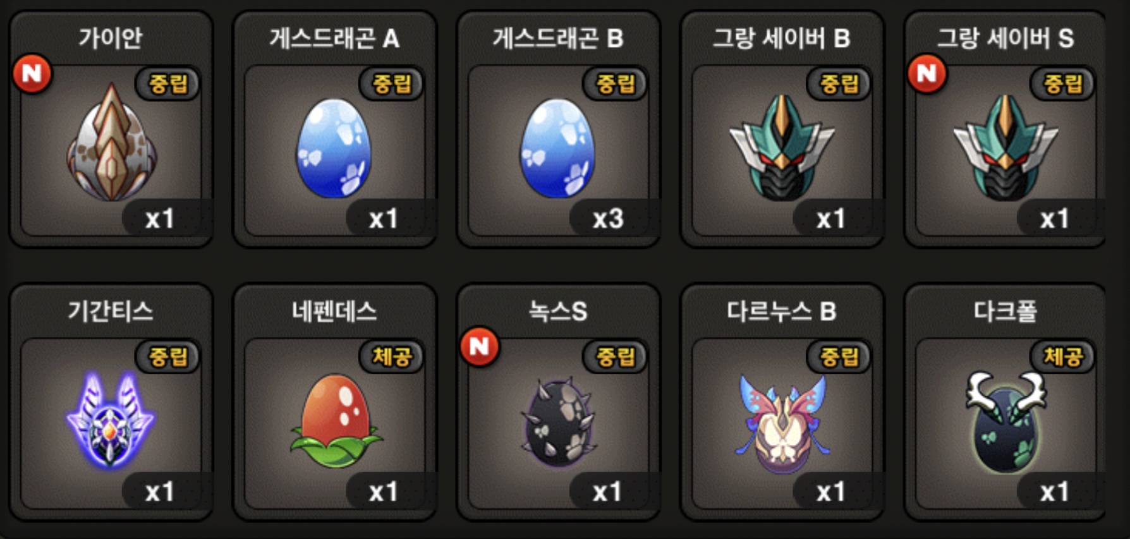The image size is (1130, 539).
Task: Click the 체공 label on 다크폴 card
Action: tap(1063, 356)
